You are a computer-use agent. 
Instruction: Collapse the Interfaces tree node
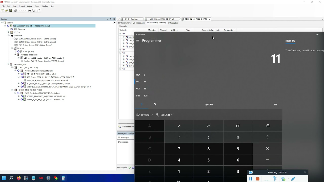pos(8,36)
